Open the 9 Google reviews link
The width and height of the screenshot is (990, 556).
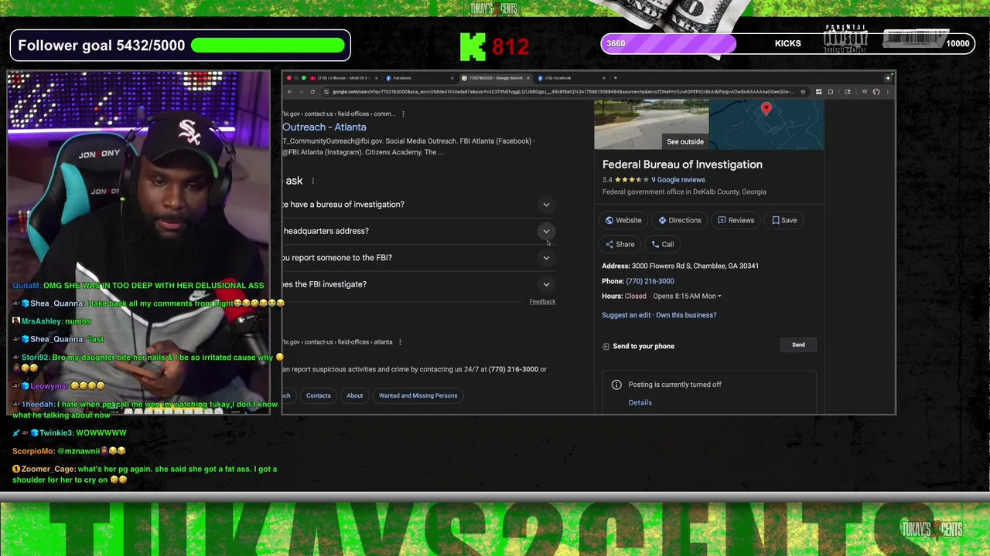point(678,180)
